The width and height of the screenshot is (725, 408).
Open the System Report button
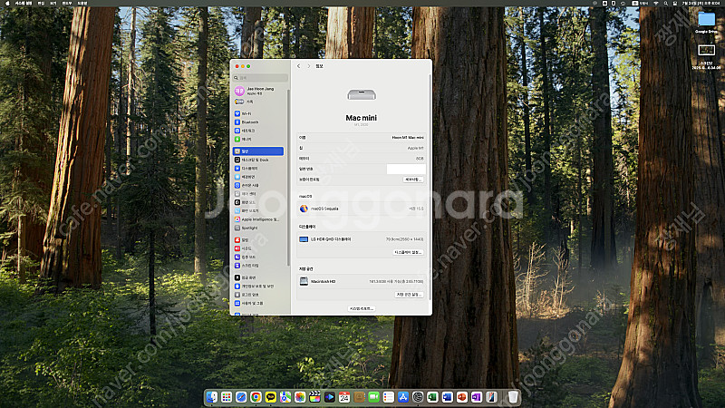point(362,308)
